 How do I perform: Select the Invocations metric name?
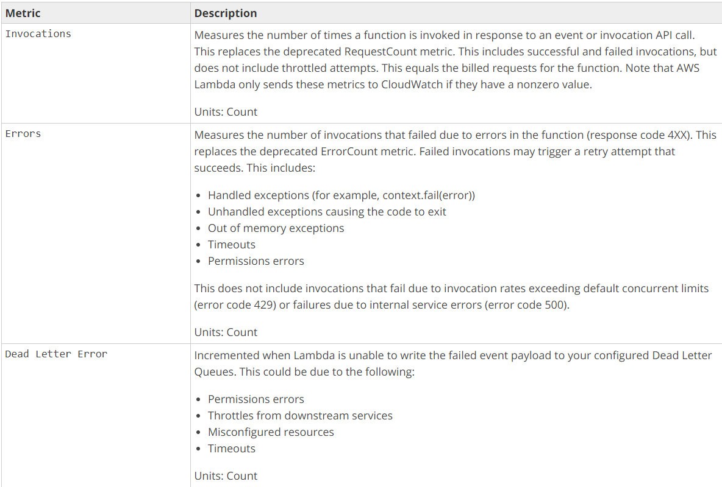pos(38,33)
